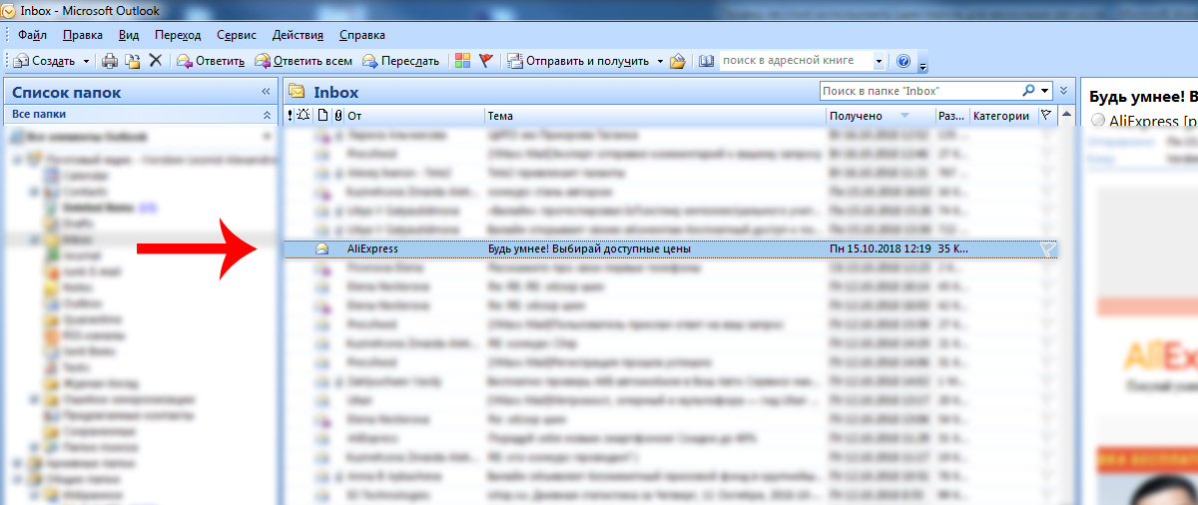This screenshot has height=505, width=1198.
Task: Click in the Поиск в папке Inbox field
Action: coord(919,91)
